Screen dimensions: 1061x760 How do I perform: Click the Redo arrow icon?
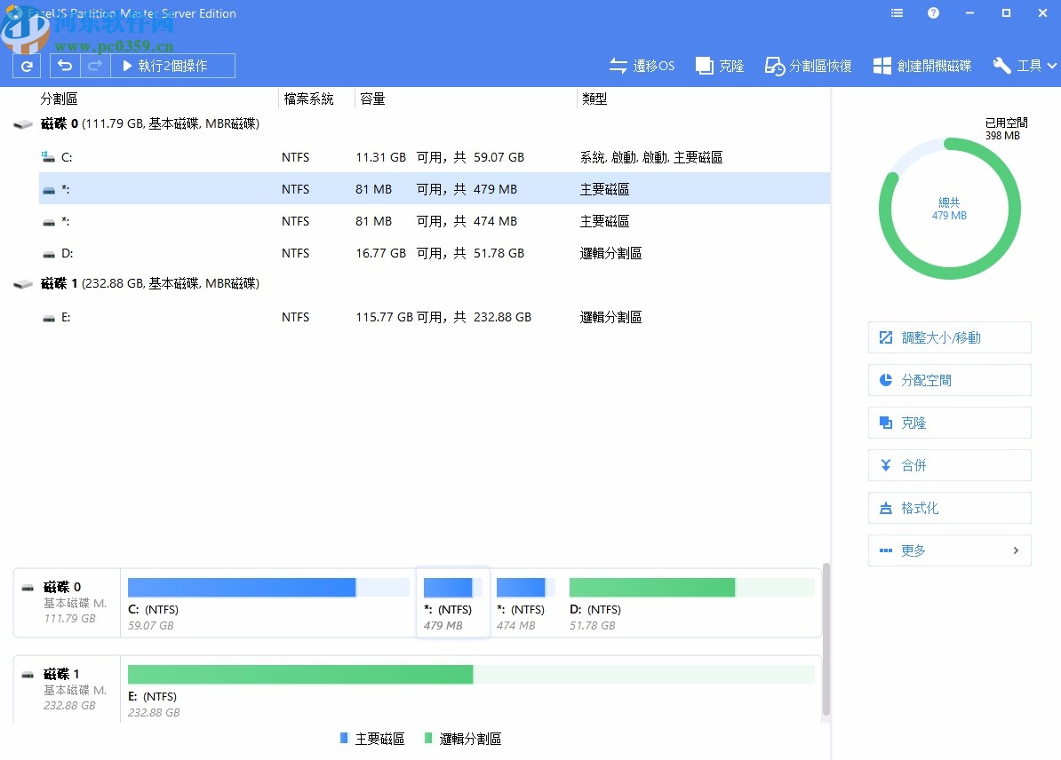(94, 65)
